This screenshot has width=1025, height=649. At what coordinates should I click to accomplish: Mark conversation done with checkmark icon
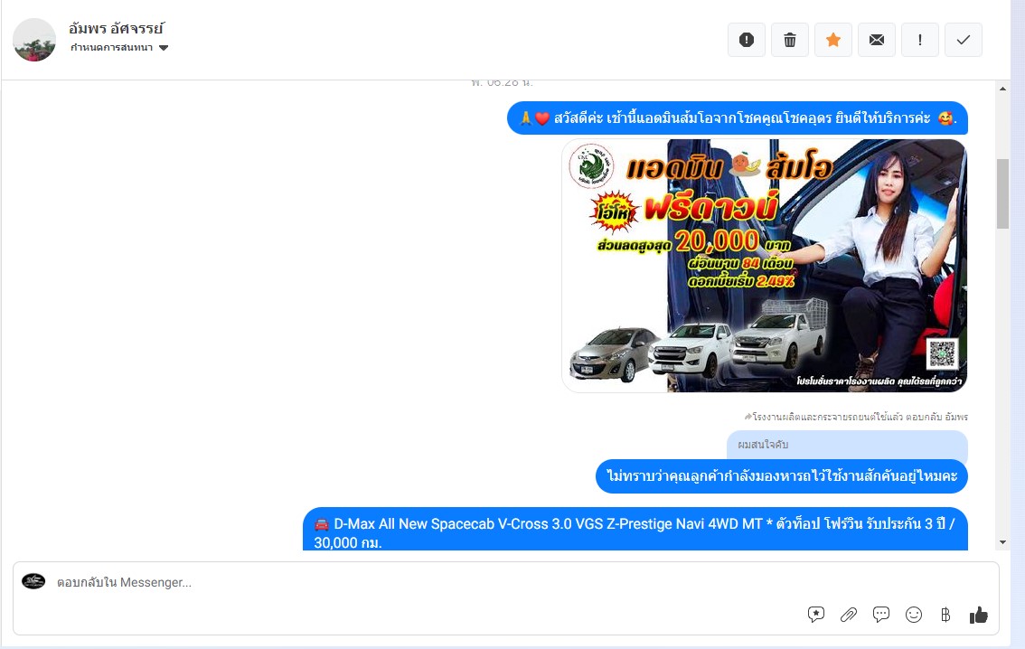pos(963,40)
